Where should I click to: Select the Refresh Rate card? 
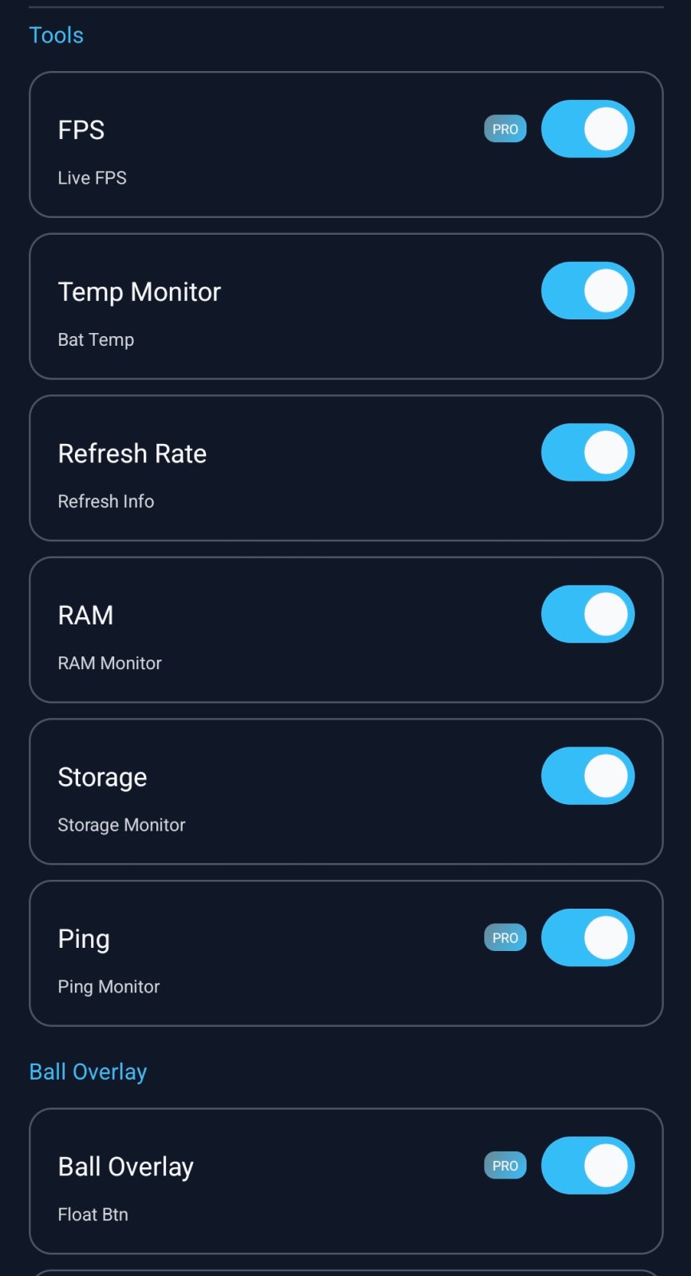click(x=239, y=468)
